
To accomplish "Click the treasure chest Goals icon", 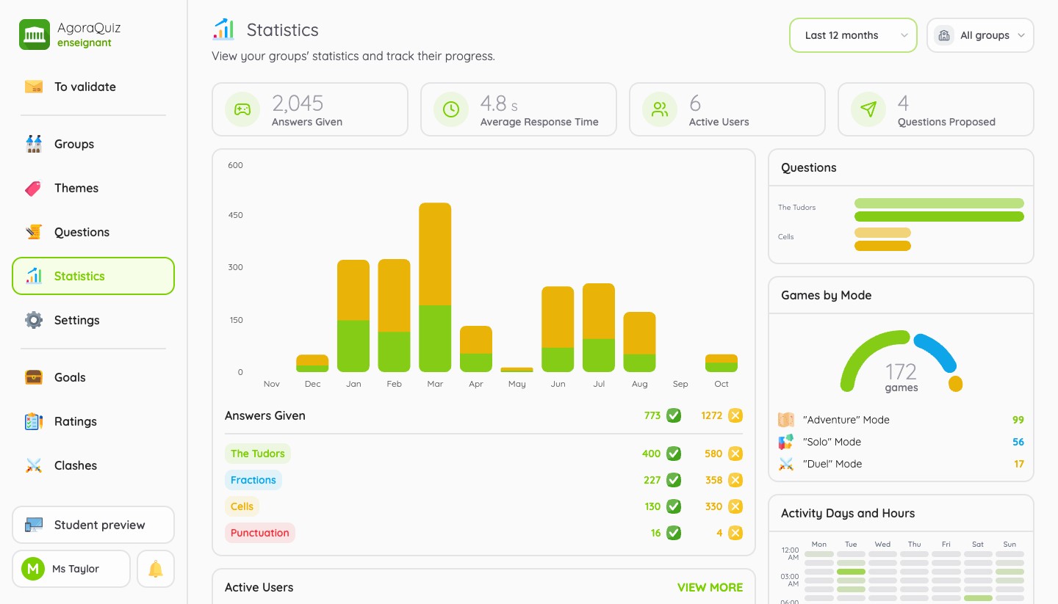I will [34, 377].
